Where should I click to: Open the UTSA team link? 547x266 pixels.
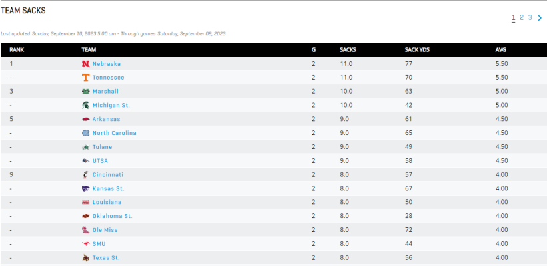tap(100, 161)
